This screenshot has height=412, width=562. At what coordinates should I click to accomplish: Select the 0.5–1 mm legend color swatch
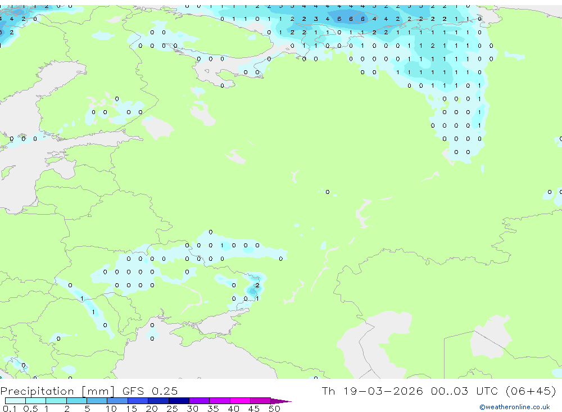(36, 401)
